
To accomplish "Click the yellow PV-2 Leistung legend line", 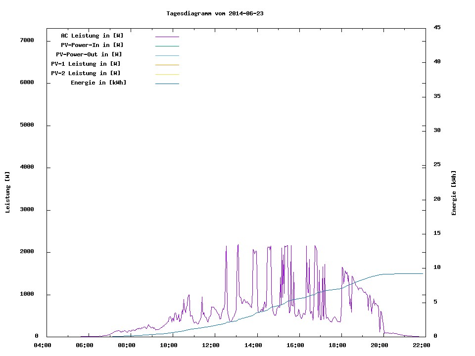I will click(167, 74).
